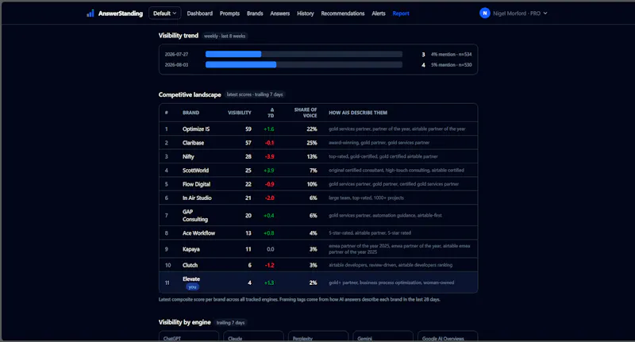This screenshot has height=342, width=635.
Task: Select the Clutch brand name
Action: click(190, 265)
